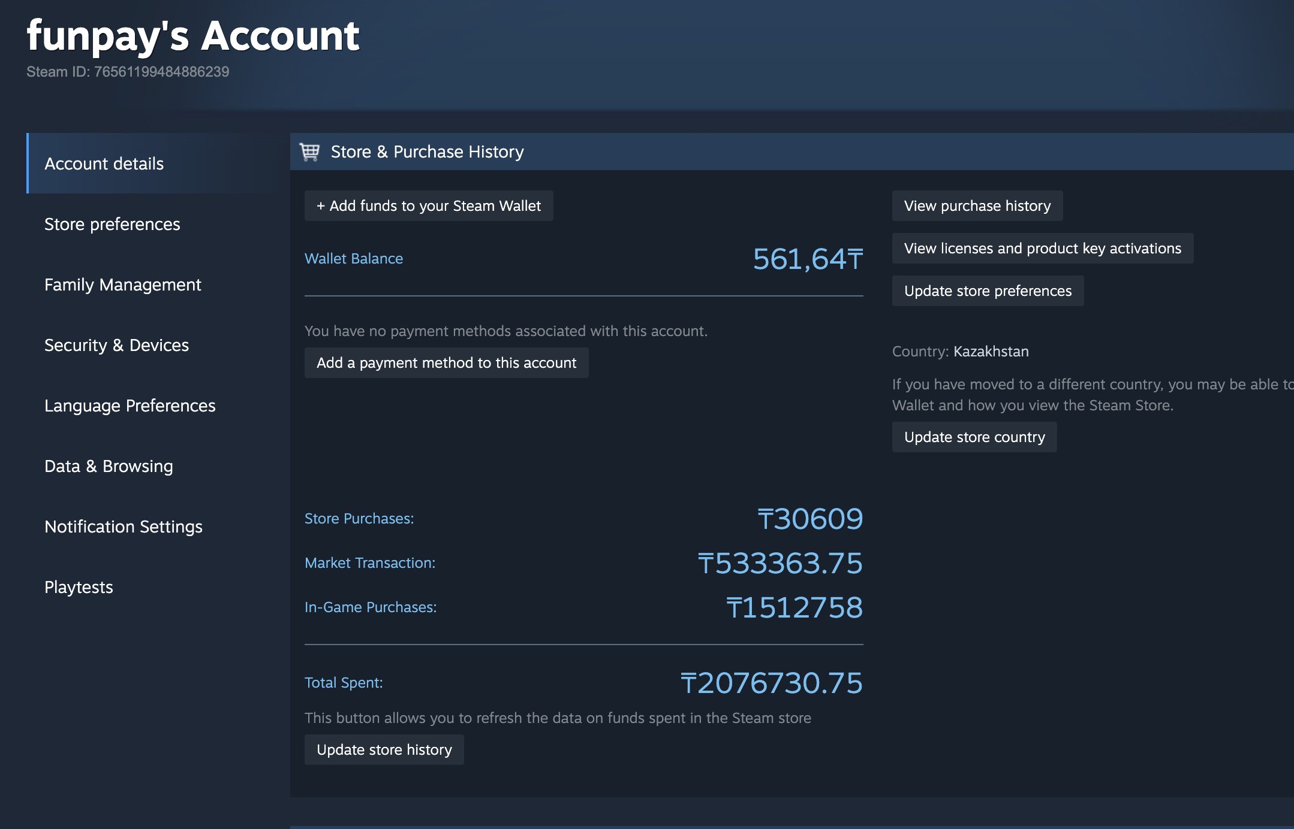The image size is (1294, 829).
Task: Open Data & Browsing page
Action: tap(109, 466)
